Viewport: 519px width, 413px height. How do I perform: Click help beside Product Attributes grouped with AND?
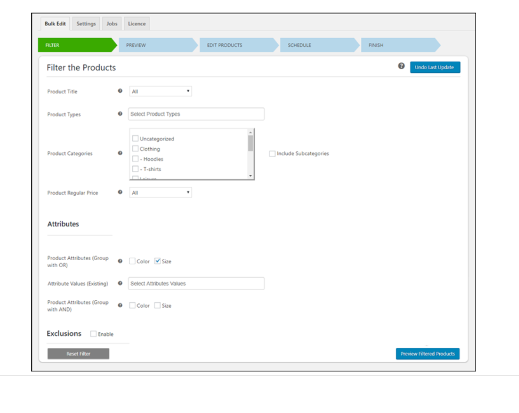(x=119, y=305)
